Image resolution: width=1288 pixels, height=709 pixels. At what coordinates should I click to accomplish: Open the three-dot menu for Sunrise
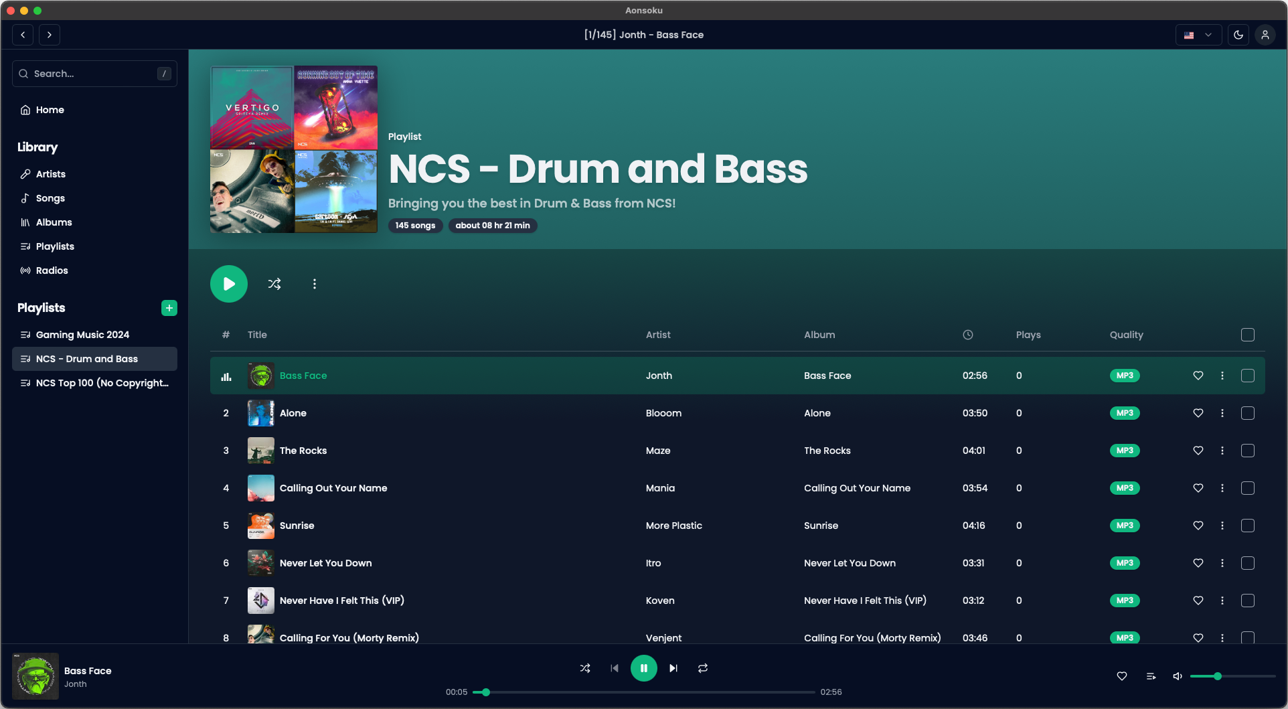tap(1222, 526)
